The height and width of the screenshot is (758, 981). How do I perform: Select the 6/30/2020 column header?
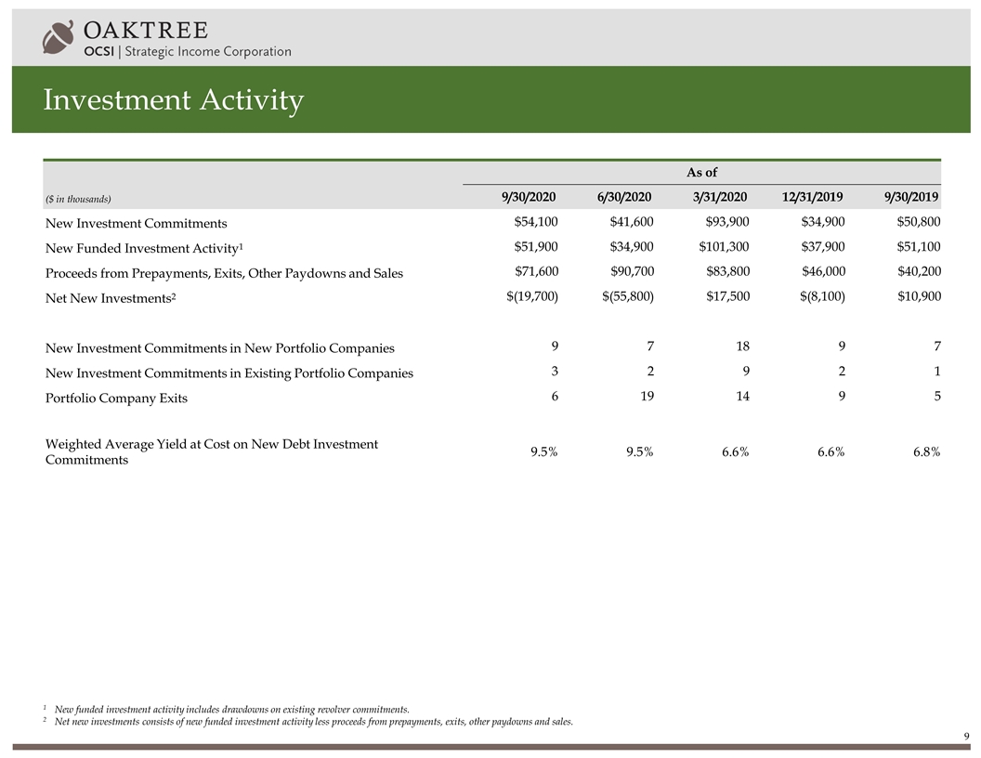pos(624,197)
